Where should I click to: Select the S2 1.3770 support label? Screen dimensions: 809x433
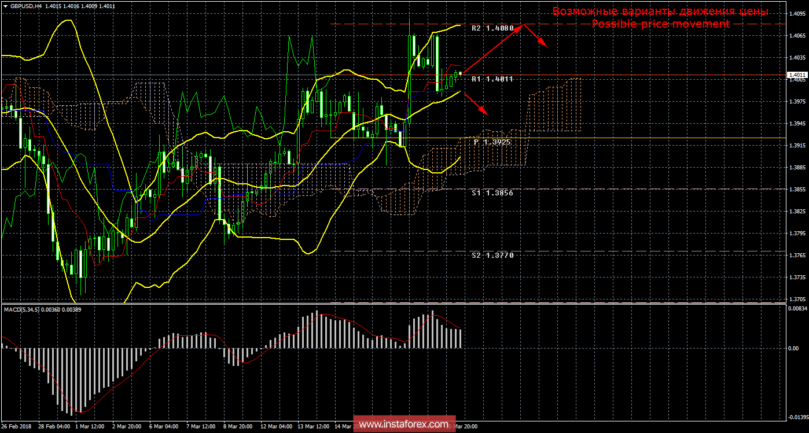(x=492, y=255)
